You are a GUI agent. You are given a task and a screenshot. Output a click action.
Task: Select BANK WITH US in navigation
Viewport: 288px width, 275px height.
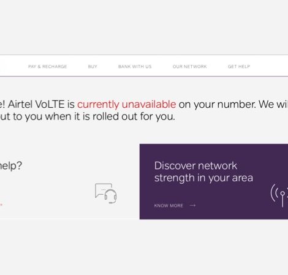(135, 67)
